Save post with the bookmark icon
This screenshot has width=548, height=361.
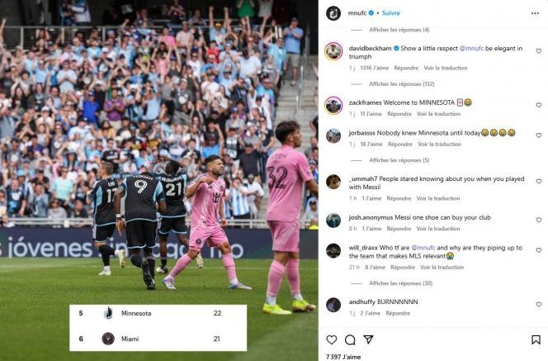click(x=536, y=340)
